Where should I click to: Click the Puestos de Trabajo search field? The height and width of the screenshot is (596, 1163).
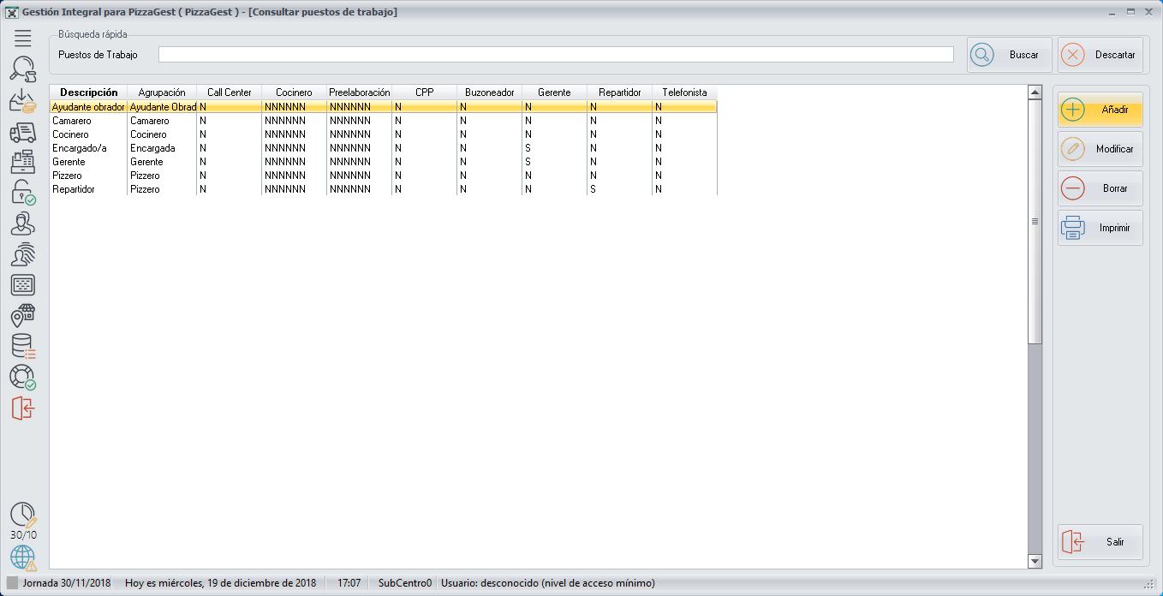pyautogui.click(x=556, y=55)
